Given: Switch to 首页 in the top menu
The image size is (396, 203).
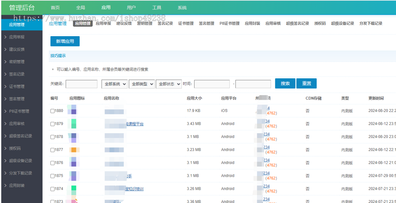Looking at the screenshot, I should click(55, 8).
